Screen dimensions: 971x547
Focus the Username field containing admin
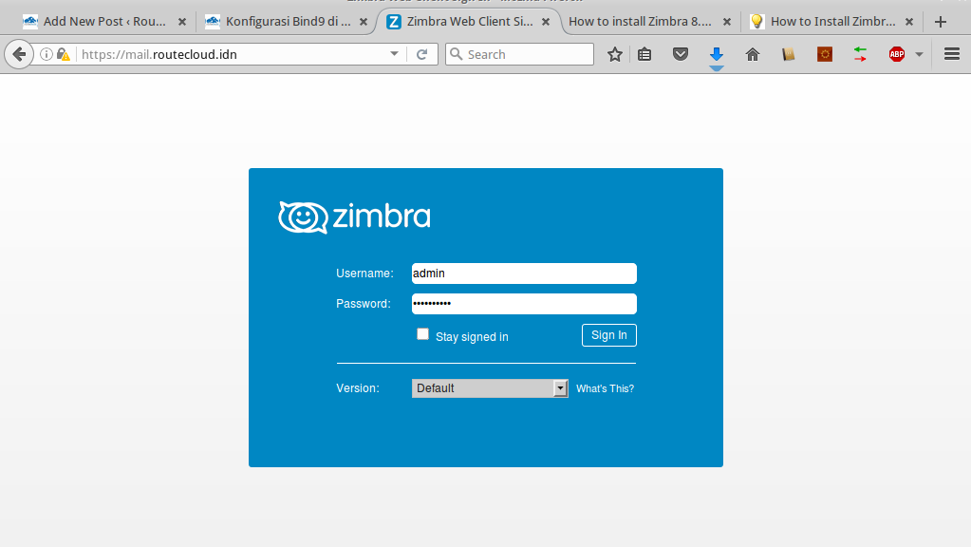(524, 273)
